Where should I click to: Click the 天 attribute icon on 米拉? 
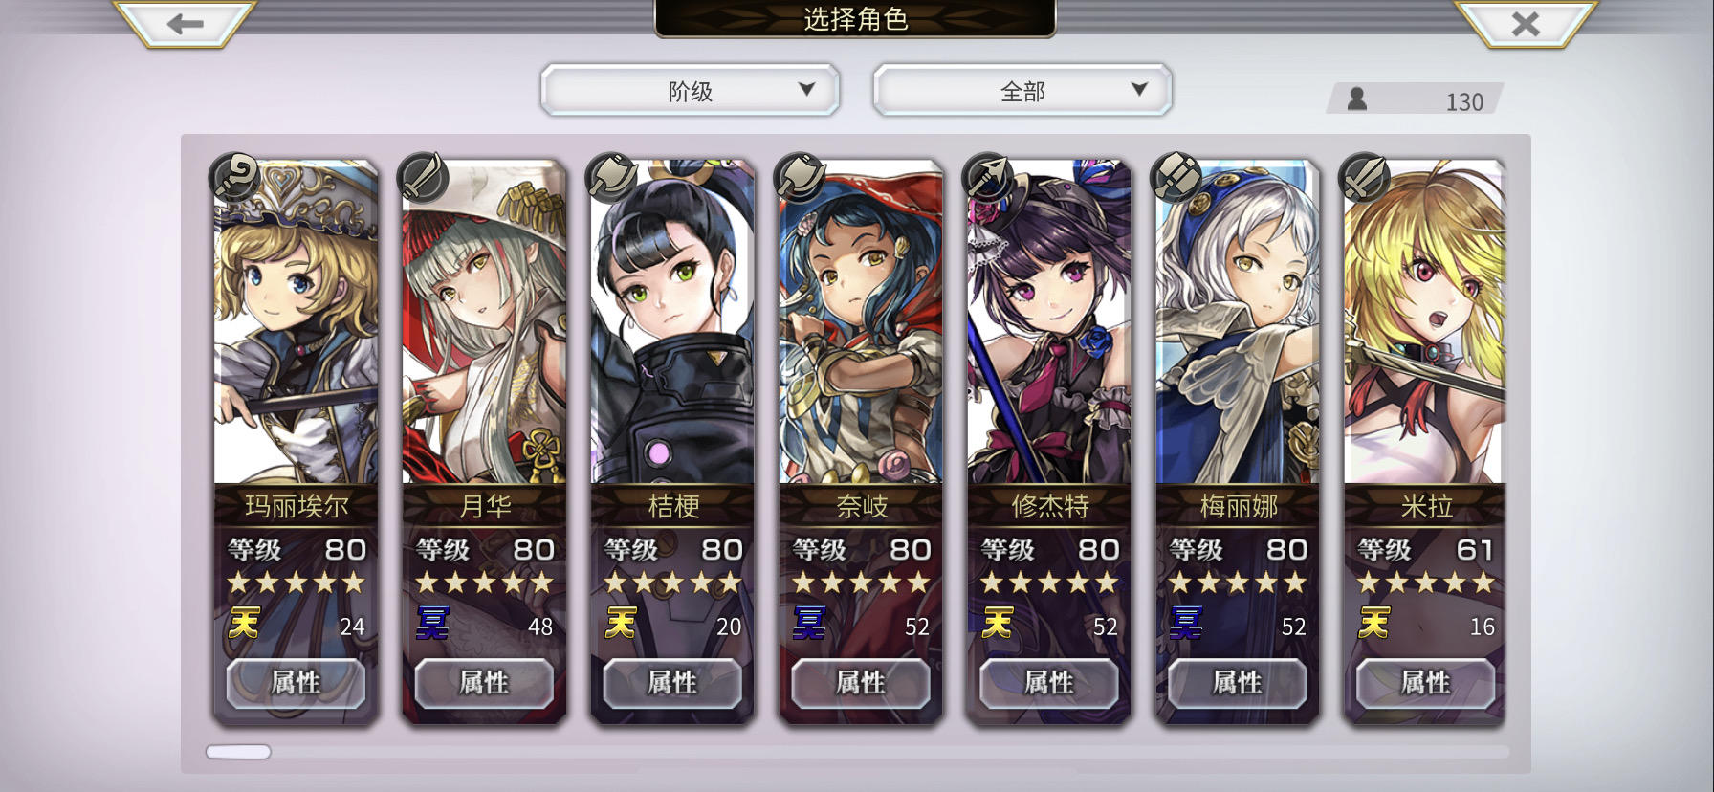pyautogui.click(x=1374, y=625)
